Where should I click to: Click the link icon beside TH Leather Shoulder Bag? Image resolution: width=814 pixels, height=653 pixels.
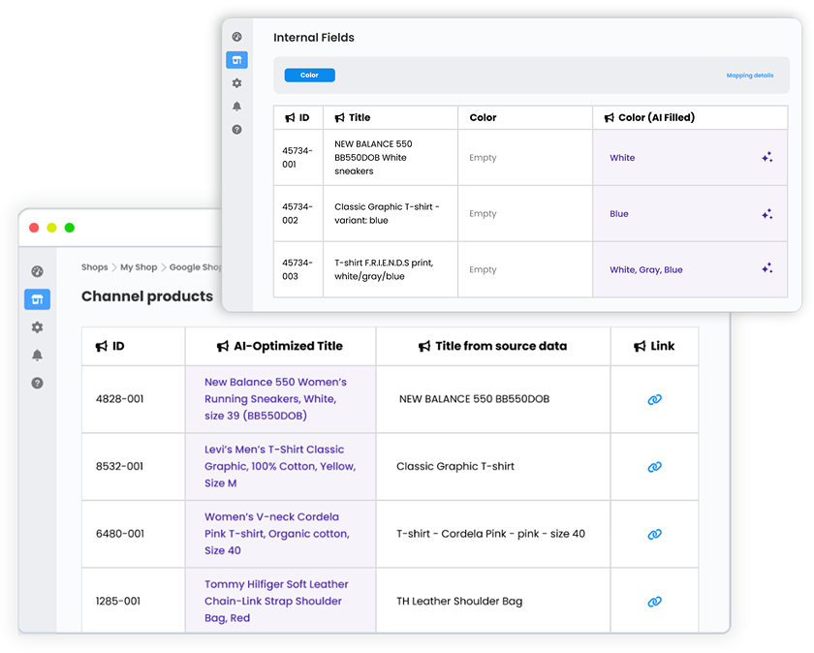point(654,600)
